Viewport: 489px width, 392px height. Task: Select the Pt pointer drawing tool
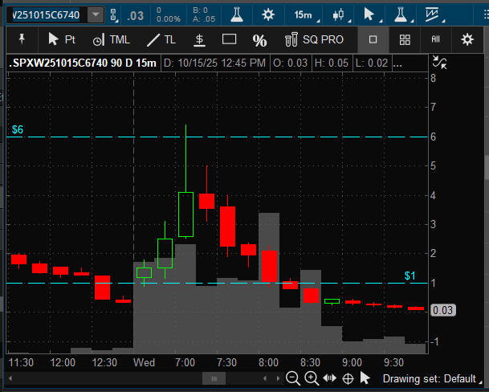point(62,39)
